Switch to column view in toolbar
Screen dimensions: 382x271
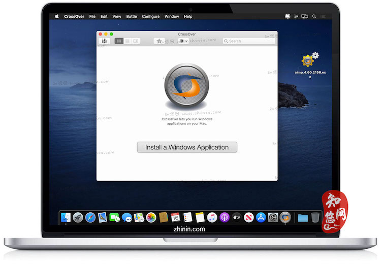pyautogui.click(x=136, y=41)
